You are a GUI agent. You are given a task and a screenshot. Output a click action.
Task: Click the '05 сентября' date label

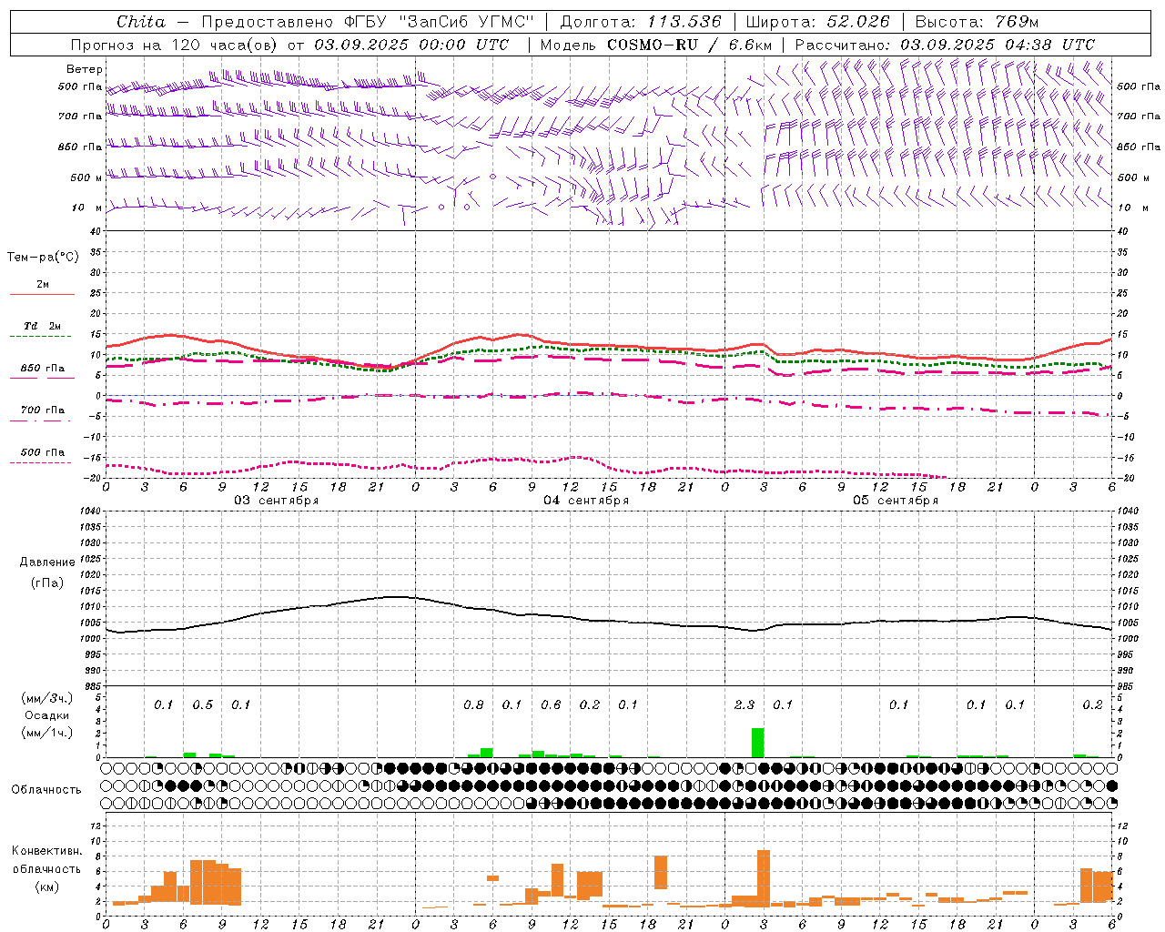tap(896, 501)
